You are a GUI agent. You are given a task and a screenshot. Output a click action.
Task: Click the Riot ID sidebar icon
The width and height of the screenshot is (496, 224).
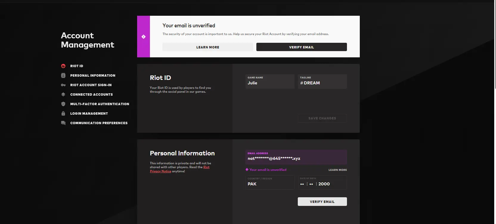coord(63,66)
